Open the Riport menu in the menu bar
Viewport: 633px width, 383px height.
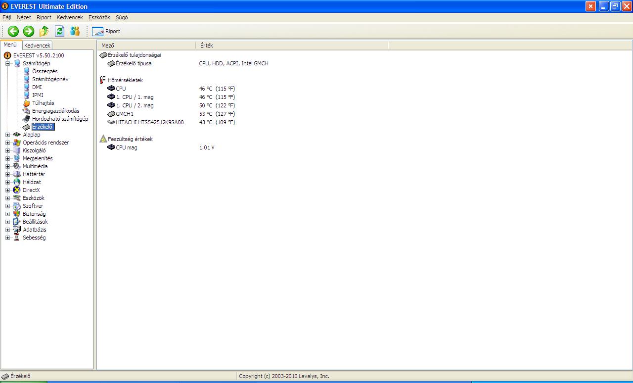tap(44, 17)
